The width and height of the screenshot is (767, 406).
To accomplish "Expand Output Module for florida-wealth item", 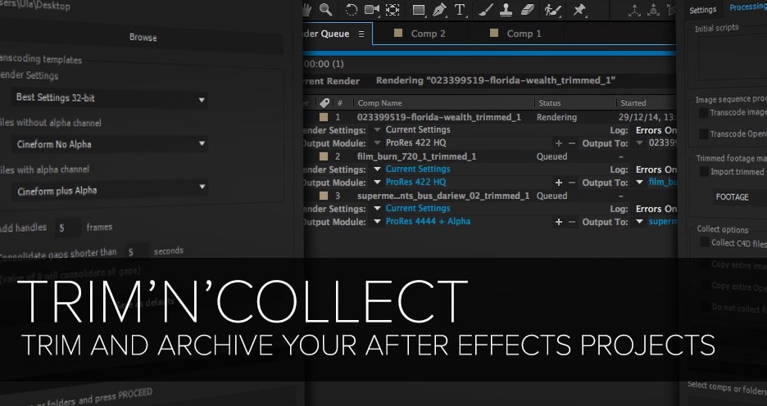I will [x=377, y=143].
